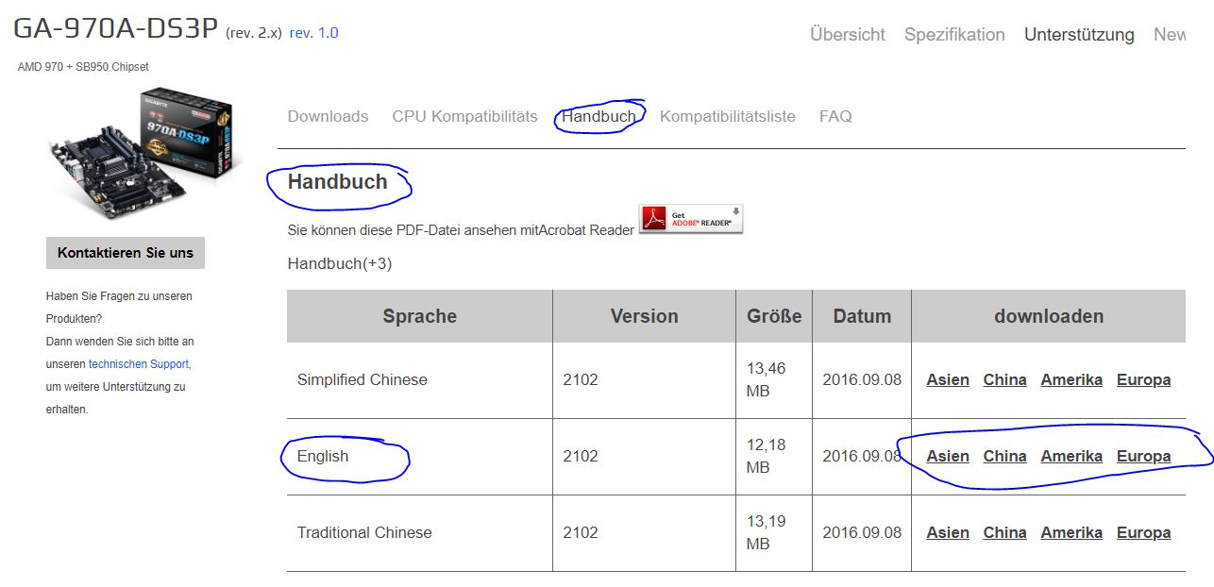Screen dimensions: 1214x587
Task: Click the downloaden column header
Action: coord(1049,316)
